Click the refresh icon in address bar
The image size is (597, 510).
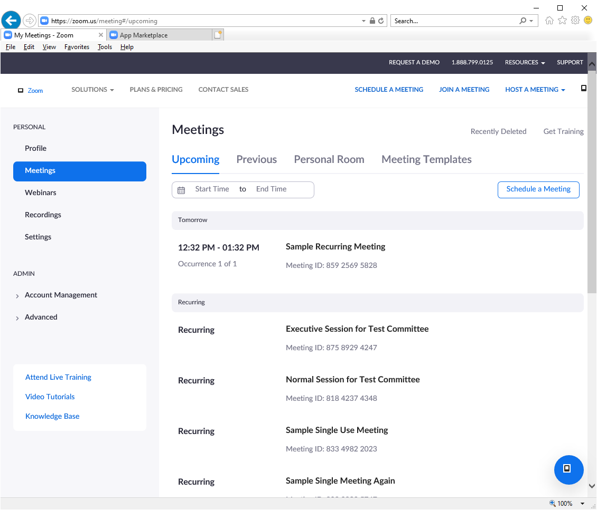(381, 21)
